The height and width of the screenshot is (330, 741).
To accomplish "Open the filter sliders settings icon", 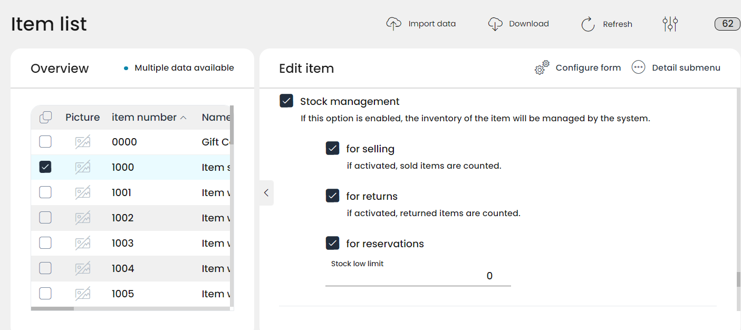I will [x=670, y=24].
